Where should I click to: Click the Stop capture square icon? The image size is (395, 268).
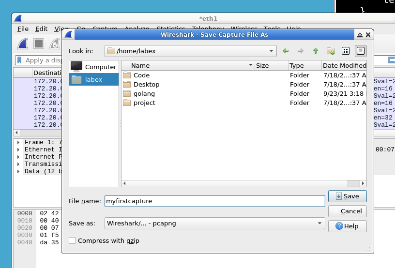pyautogui.click(x=39, y=44)
